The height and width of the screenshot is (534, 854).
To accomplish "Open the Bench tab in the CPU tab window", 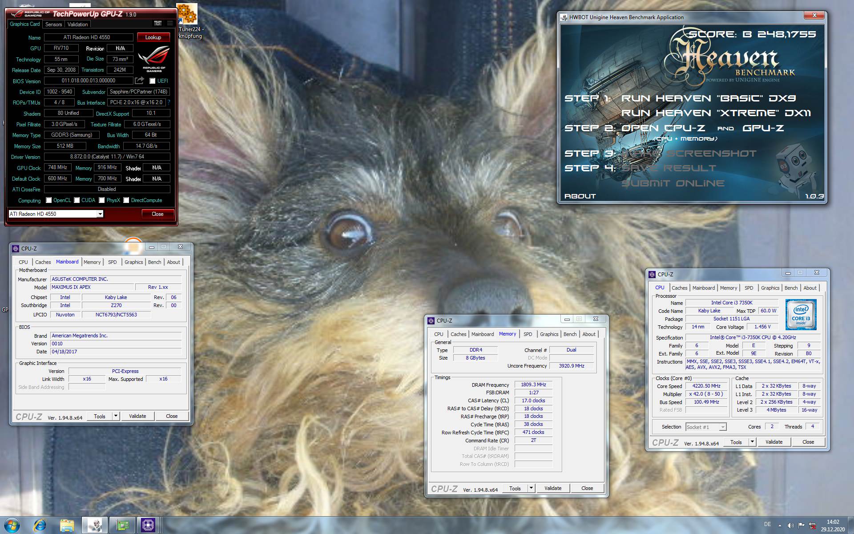I will (791, 288).
